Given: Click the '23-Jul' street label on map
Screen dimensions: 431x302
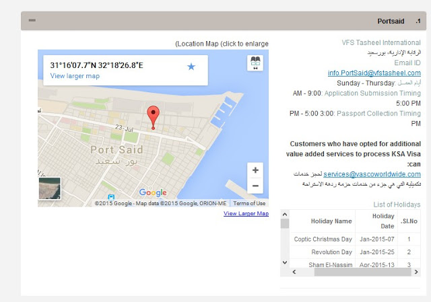Looking at the screenshot, I should 124,128.
